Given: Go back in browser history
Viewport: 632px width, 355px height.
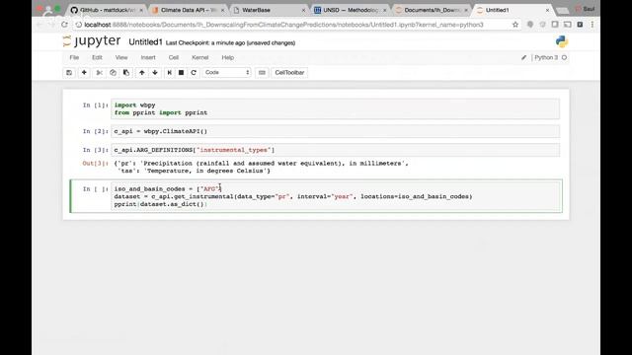Looking at the screenshot, I should click(39, 25).
